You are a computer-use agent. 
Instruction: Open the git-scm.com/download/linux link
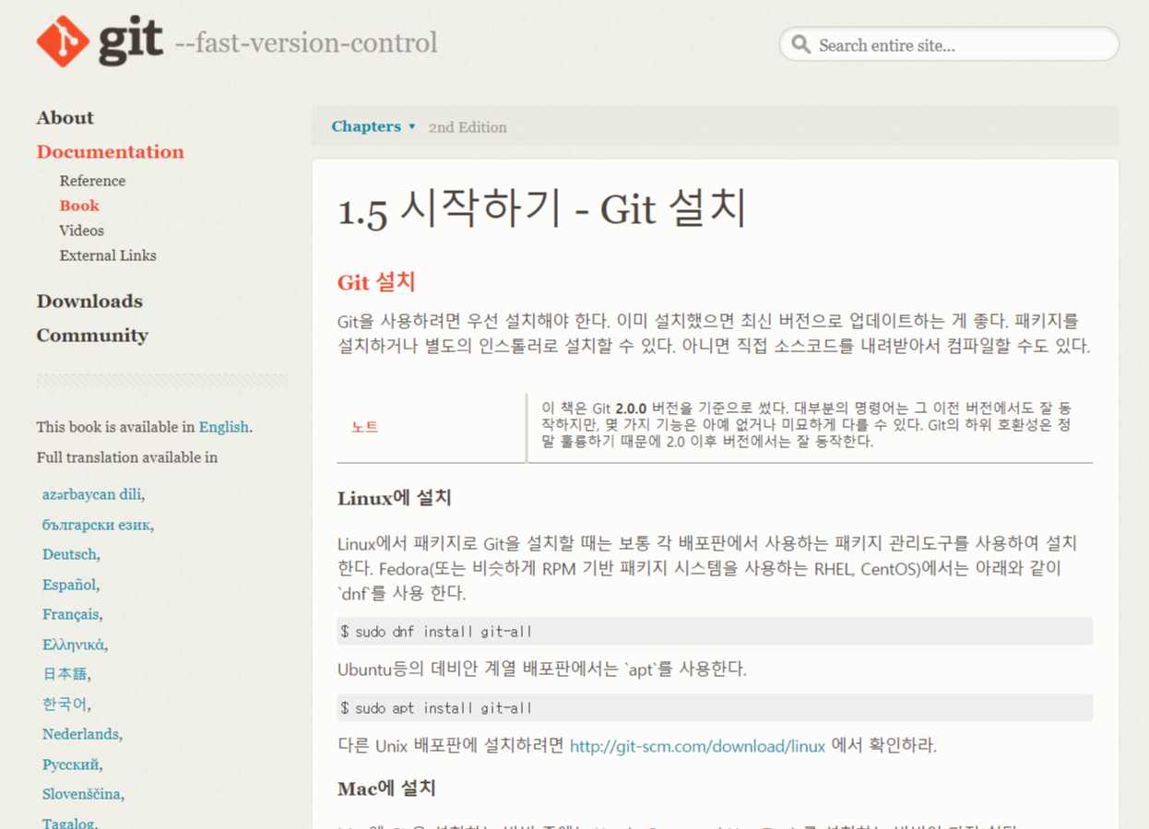(x=697, y=745)
